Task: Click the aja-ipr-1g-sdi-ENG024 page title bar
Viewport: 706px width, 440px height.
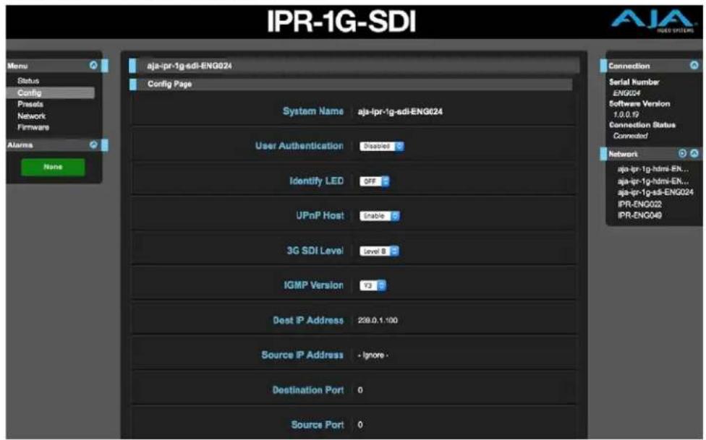Action: (354, 66)
